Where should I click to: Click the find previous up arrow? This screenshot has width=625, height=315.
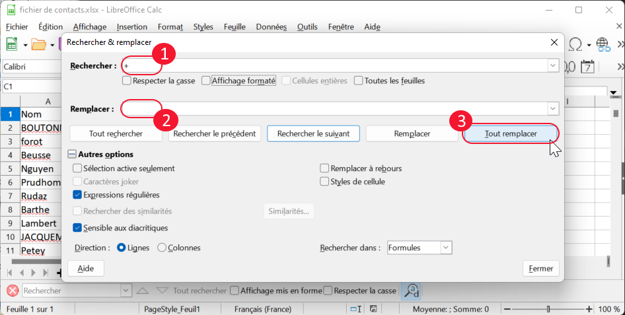pos(143,291)
